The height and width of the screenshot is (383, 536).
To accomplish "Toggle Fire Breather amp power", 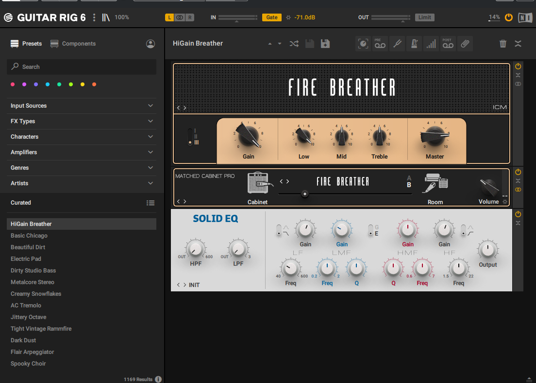I will point(518,66).
